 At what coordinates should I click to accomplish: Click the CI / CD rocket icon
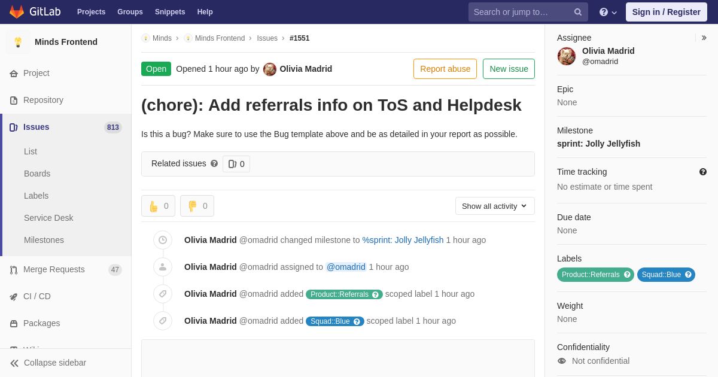coord(14,296)
